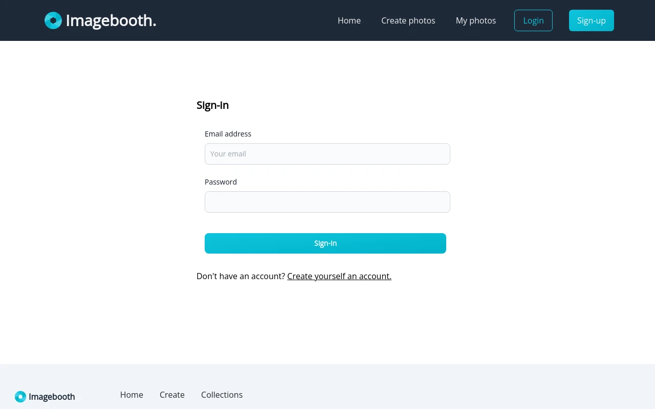This screenshot has height=409, width=655.
Task: Click the Password field label
Action: pos(221,182)
